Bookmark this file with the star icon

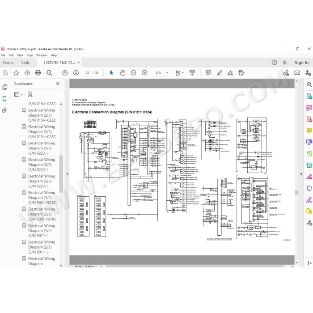pos(16,73)
